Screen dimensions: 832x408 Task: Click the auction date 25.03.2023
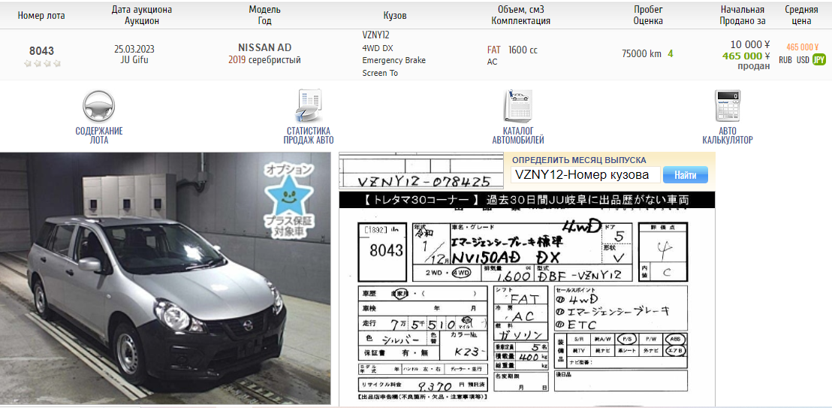(134, 49)
